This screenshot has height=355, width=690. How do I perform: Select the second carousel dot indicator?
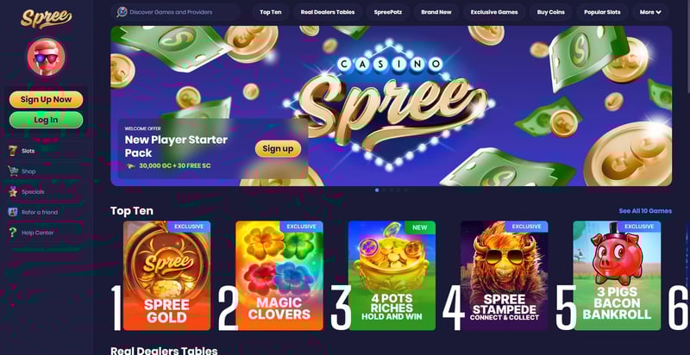[384, 190]
